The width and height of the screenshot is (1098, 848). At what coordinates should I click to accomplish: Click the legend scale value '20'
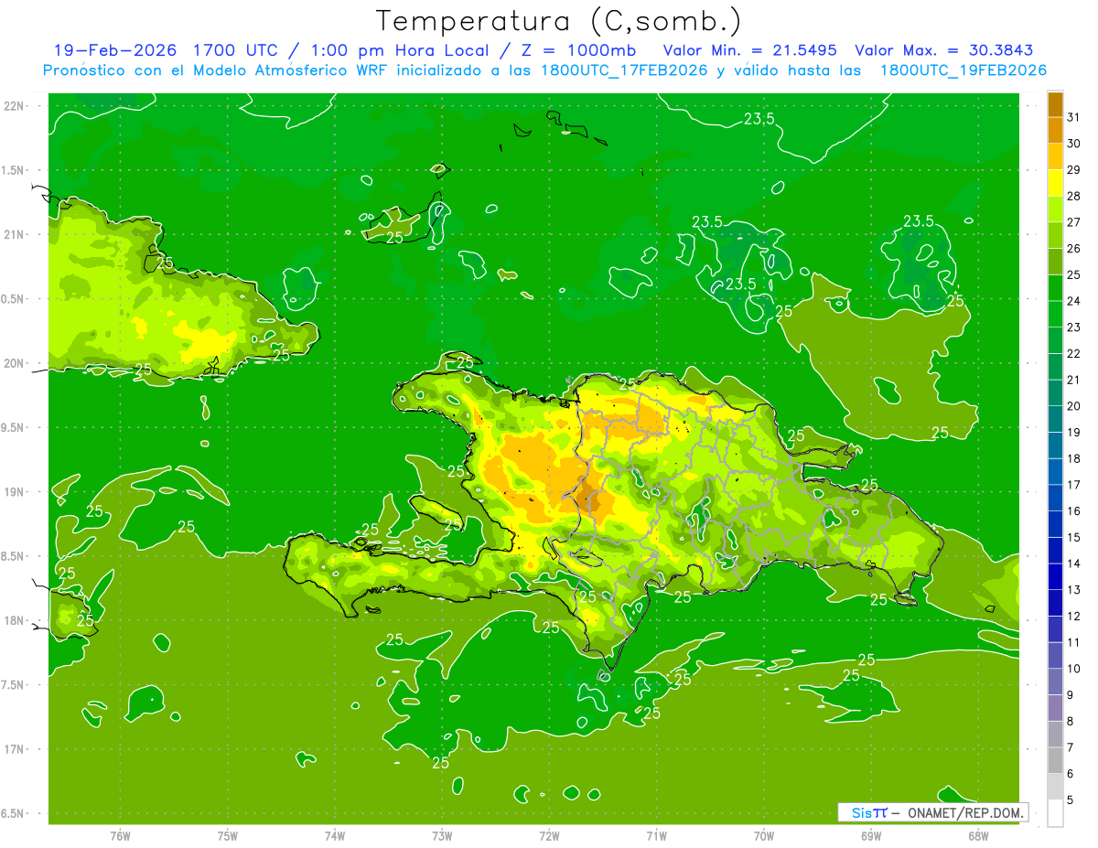point(1074,406)
